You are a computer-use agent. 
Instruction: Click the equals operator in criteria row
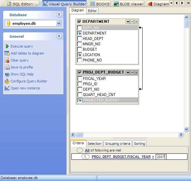point(153,157)
